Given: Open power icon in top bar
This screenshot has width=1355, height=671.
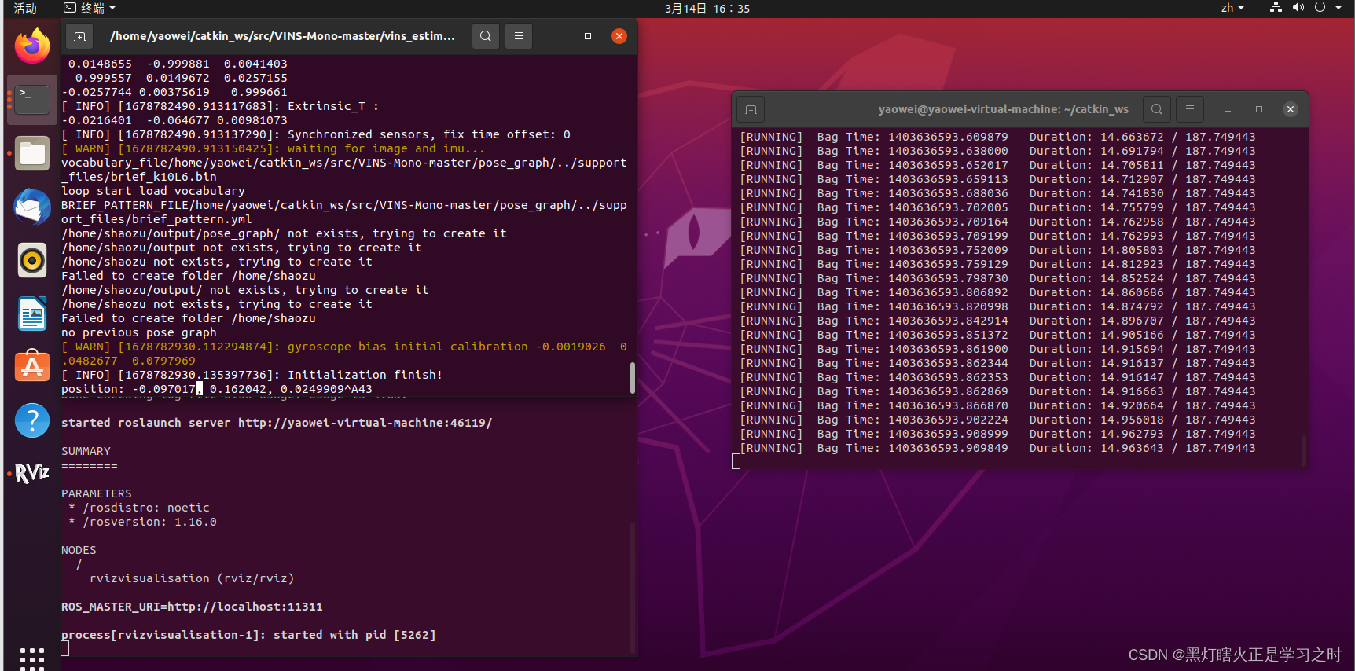Looking at the screenshot, I should pos(1320,8).
